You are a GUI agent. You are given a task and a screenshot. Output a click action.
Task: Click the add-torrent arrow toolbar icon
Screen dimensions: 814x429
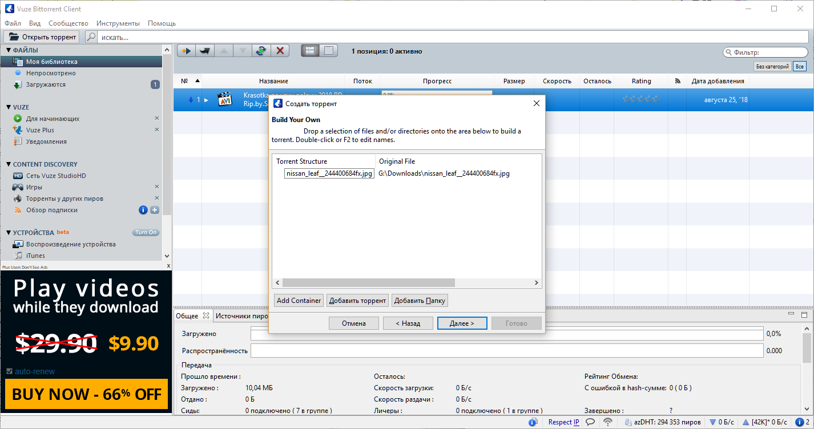tap(186, 51)
